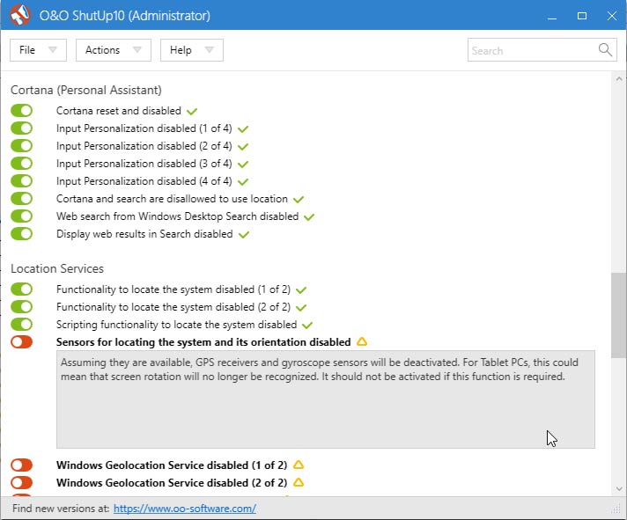
Task: Click the O&O ShutUp10 app logo icon
Action: coord(20,15)
